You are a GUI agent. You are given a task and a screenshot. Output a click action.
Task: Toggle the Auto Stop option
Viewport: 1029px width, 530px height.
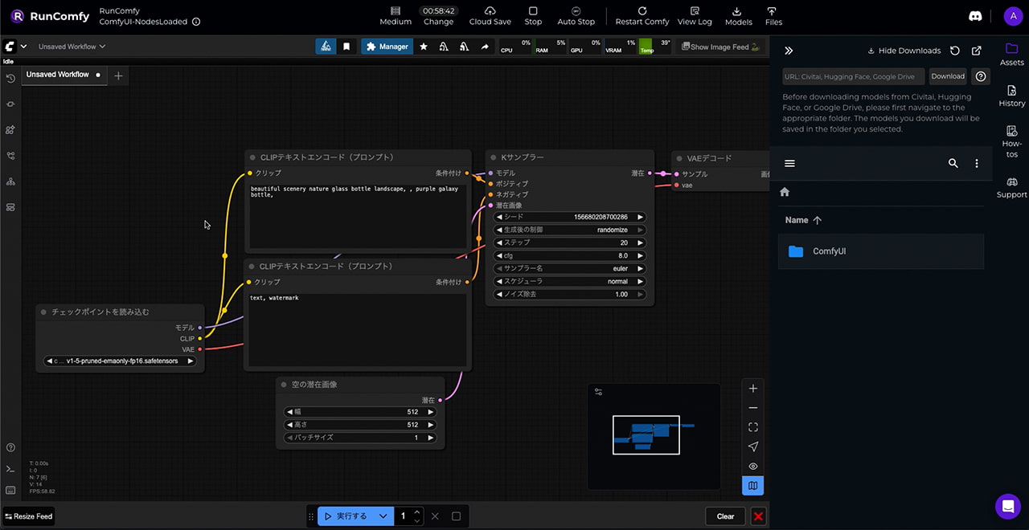pyautogui.click(x=576, y=11)
